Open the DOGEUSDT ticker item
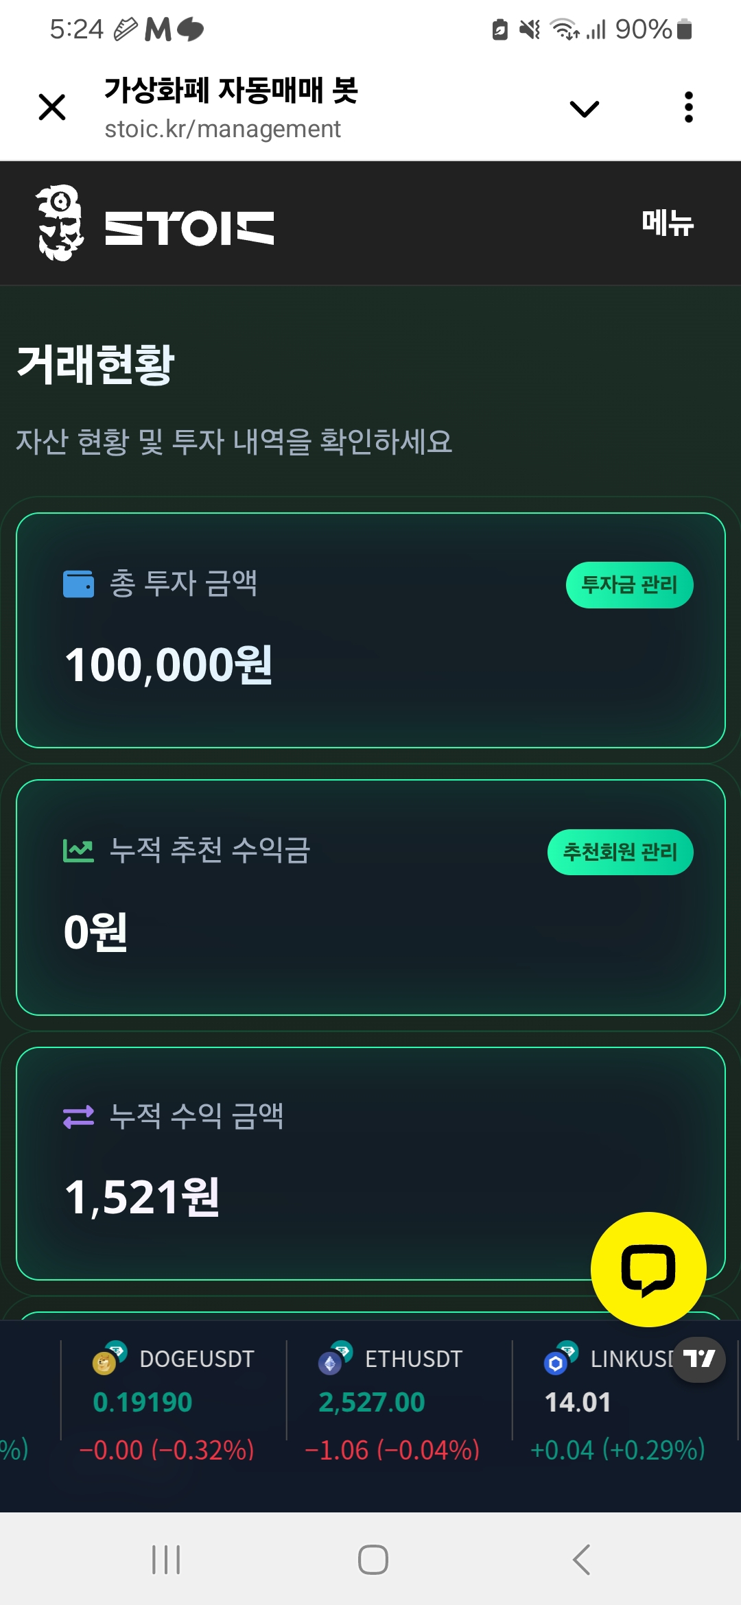The height and width of the screenshot is (1605, 741). click(x=174, y=1401)
